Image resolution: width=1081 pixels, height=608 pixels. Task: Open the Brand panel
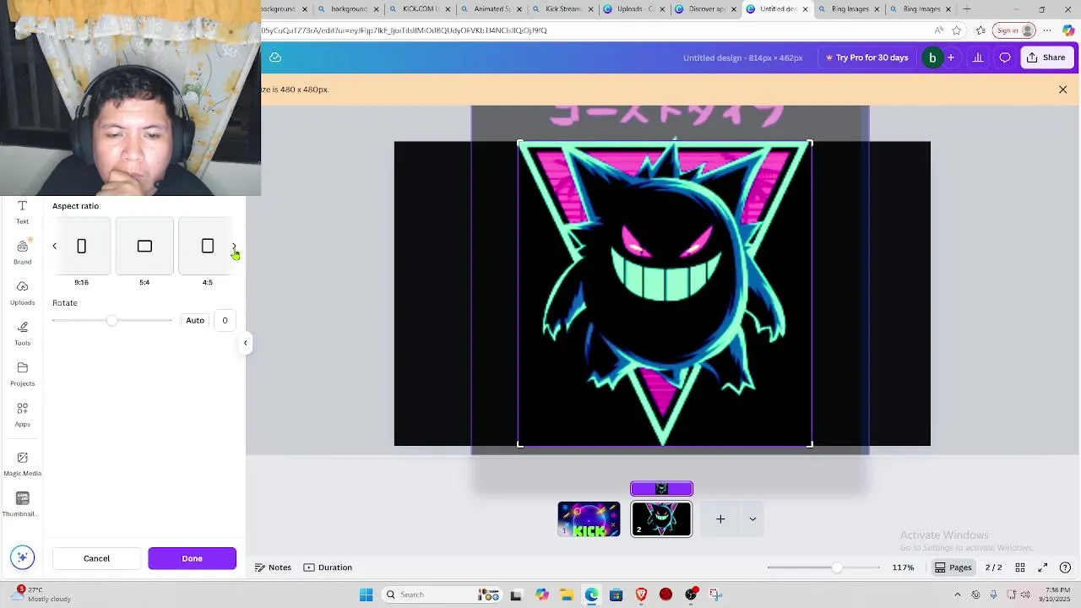[22, 252]
